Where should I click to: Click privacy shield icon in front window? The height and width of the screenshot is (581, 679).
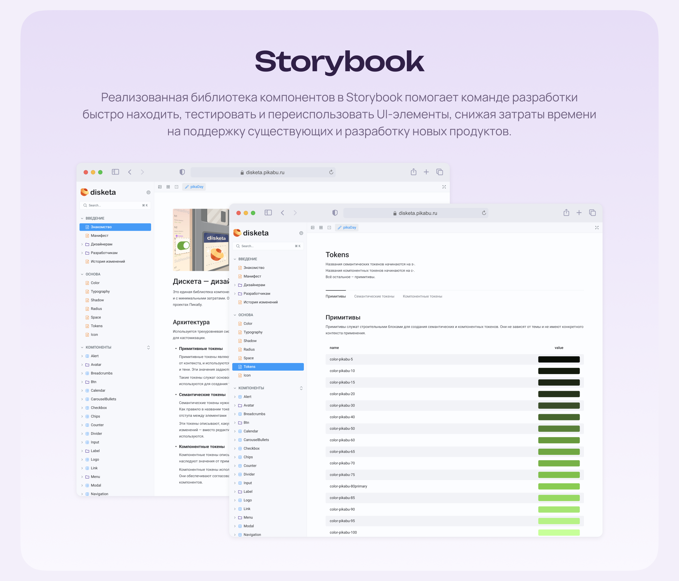click(x=335, y=213)
